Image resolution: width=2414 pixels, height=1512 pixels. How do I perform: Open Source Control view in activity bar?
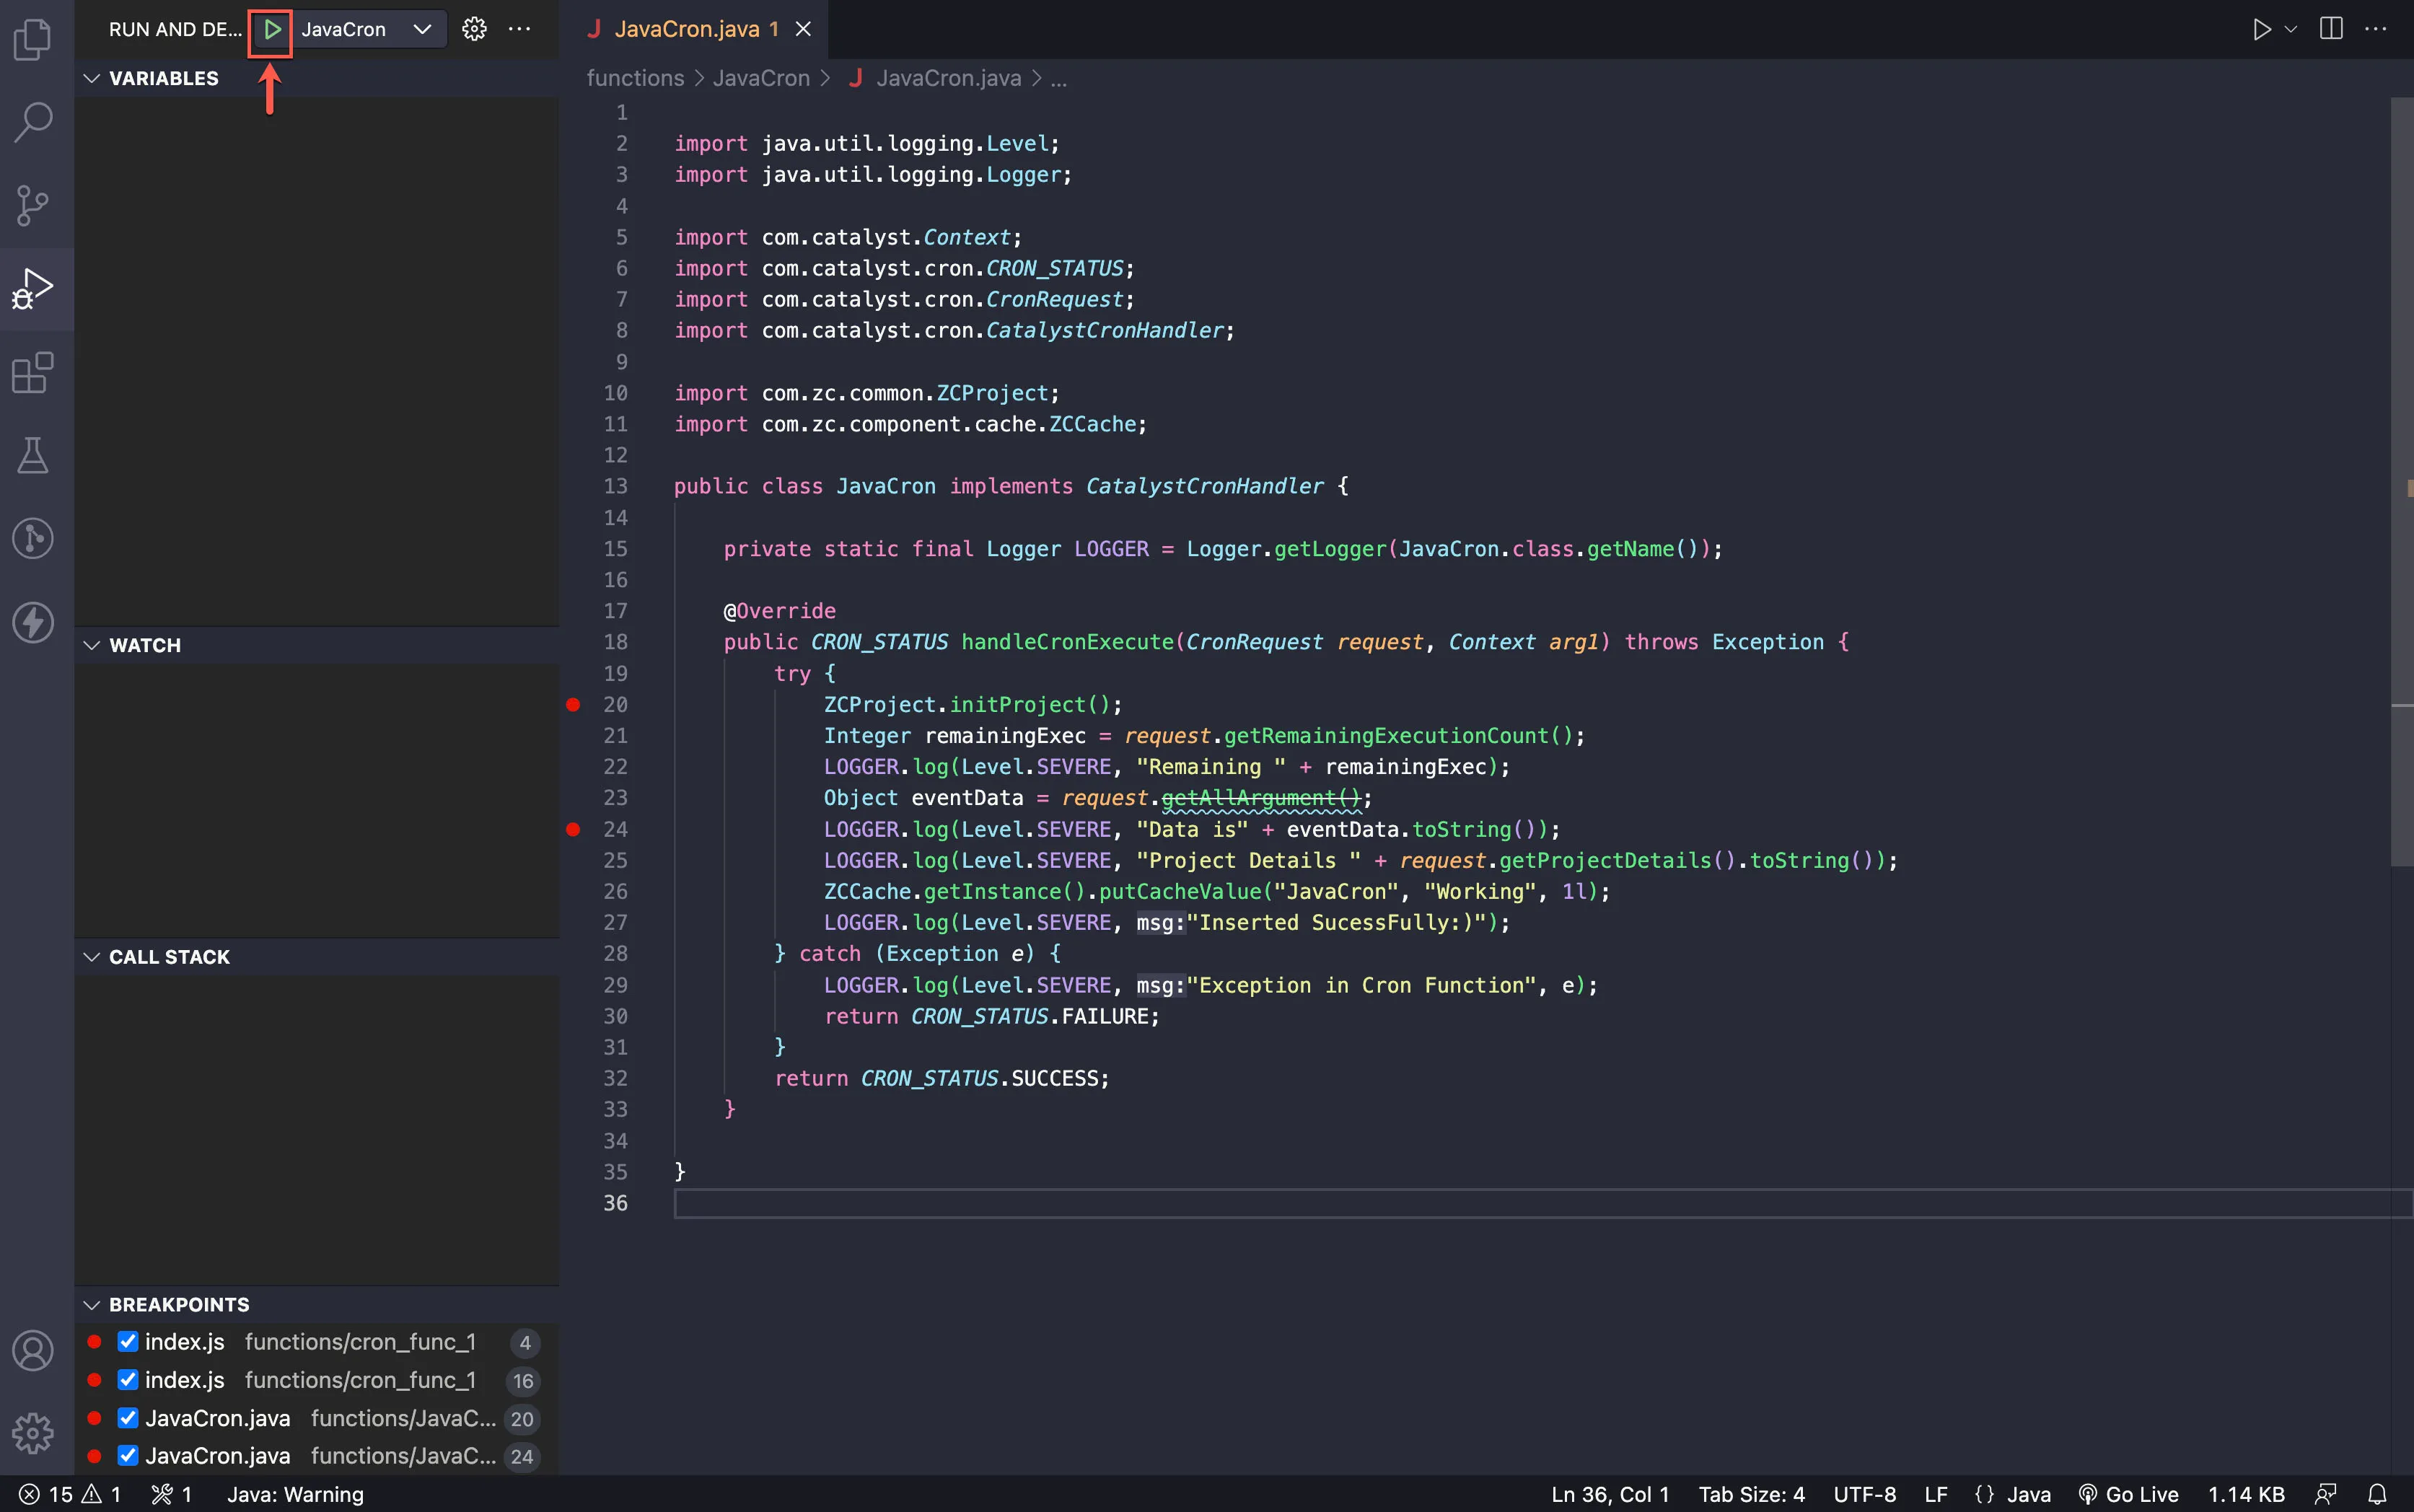(33, 205)
